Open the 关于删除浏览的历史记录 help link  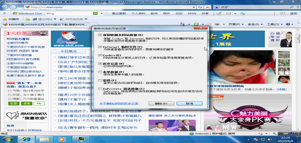tap(119, 103)
